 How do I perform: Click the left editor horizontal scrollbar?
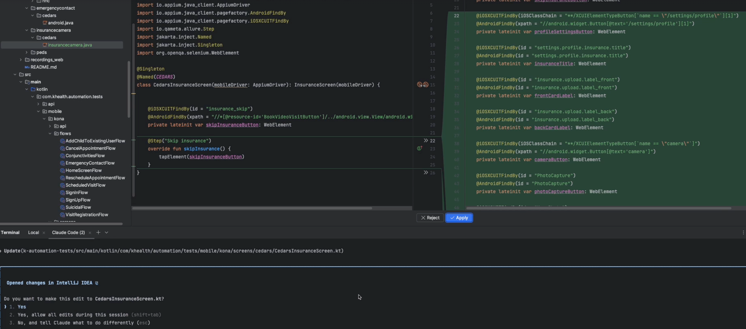click(252, 208)
